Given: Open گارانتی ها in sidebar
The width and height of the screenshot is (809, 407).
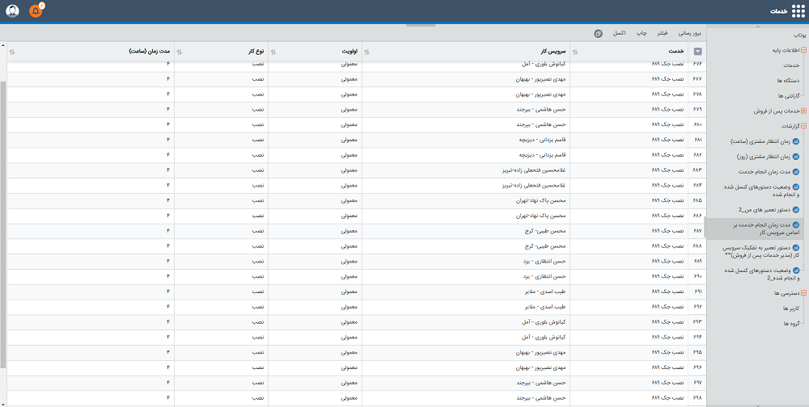Looking at the screenshot, I should pyautogui.click(x=788, y=96).
